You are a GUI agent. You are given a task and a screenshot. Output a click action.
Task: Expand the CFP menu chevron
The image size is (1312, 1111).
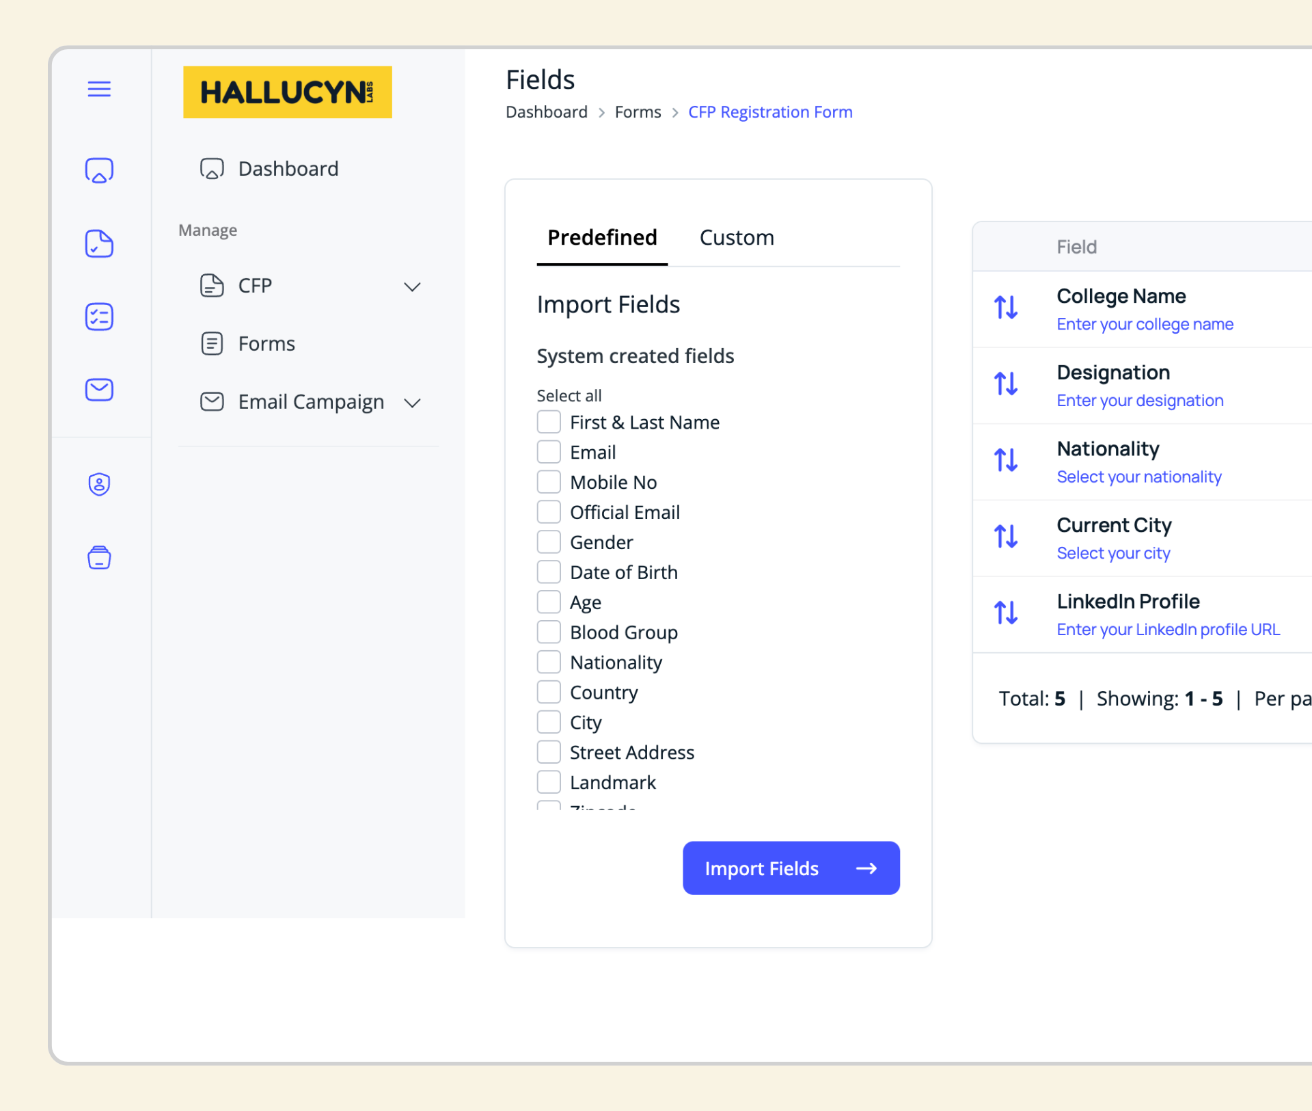pos(412,286)
